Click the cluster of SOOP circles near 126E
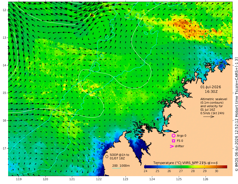 pos(209,63)
